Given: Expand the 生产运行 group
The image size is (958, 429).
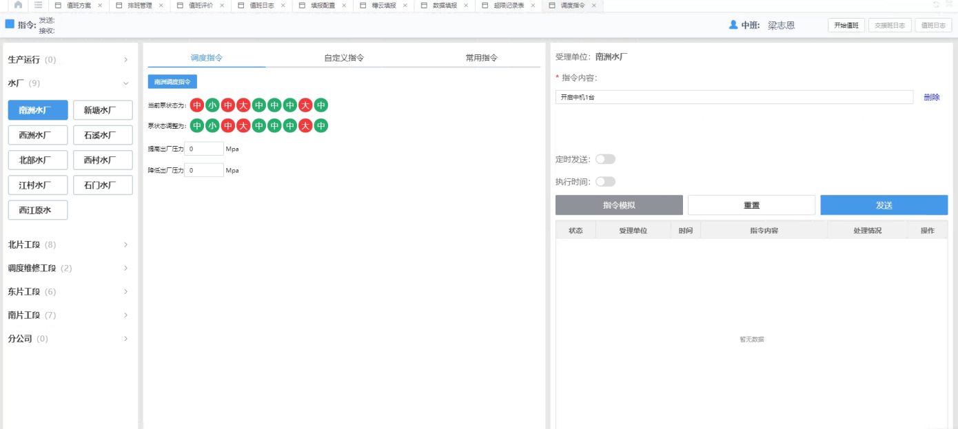Looking at the screenshot, I should click(125, 60).
